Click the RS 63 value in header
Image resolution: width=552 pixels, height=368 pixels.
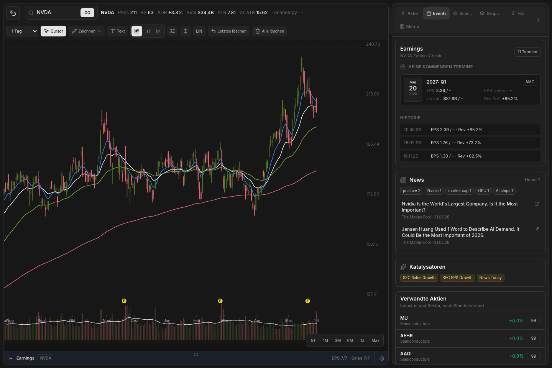147,13
